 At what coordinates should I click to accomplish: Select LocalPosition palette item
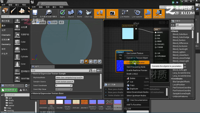coord(179,85)
